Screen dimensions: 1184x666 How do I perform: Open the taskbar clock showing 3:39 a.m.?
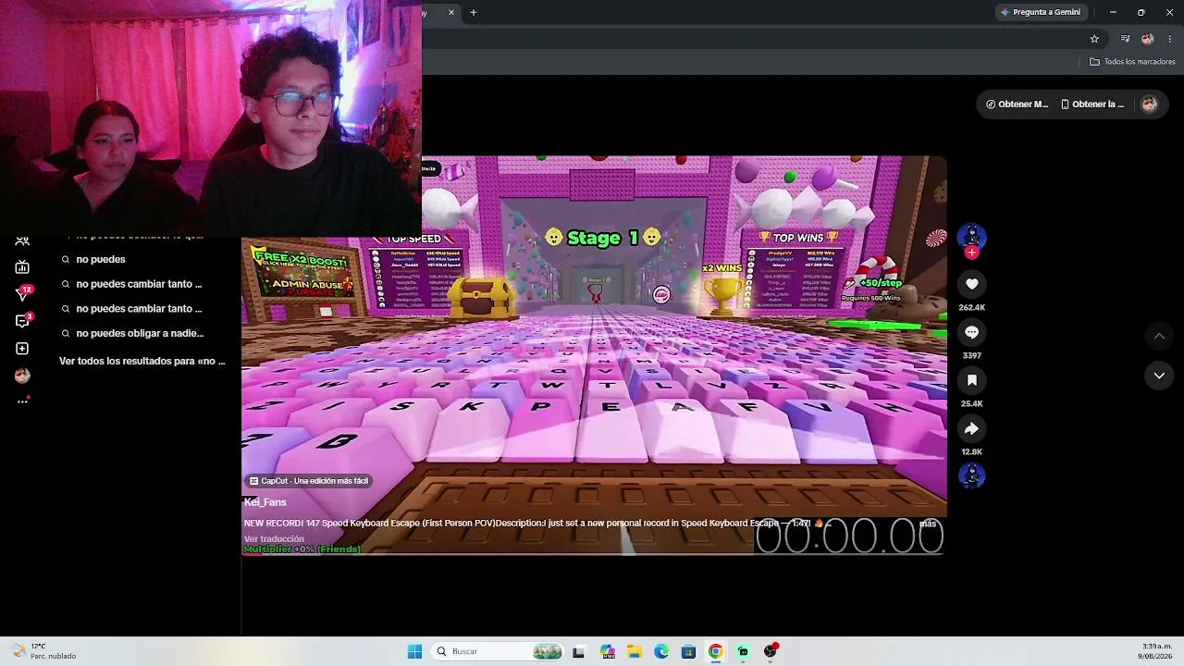coord(1157,651)
